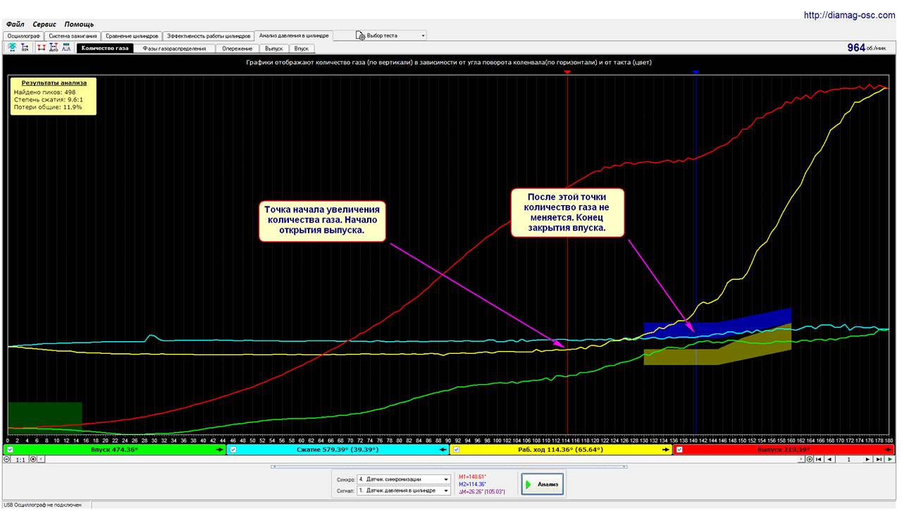Click the Выпуск 219.39° stroke bar label
The height and width of the screenshot is (511, 902).
pyautogui.click(x=784, y=450)
